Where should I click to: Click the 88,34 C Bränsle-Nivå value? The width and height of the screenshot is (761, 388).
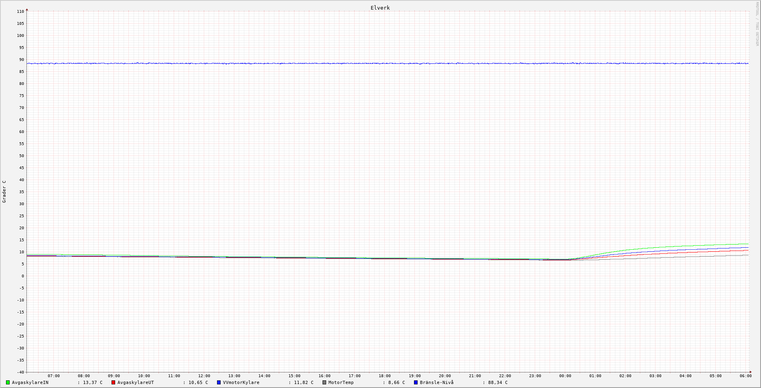(x=497, y=382)
